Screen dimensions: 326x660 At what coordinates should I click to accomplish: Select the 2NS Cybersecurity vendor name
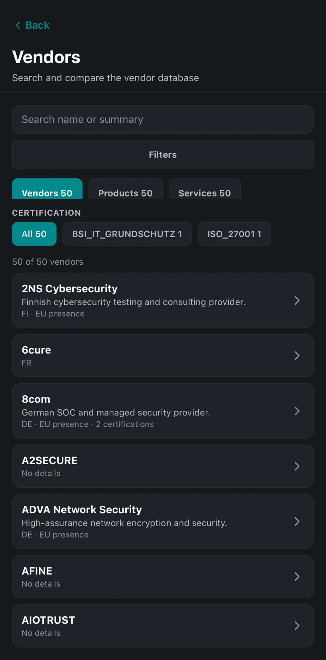[x=70, y=289]
